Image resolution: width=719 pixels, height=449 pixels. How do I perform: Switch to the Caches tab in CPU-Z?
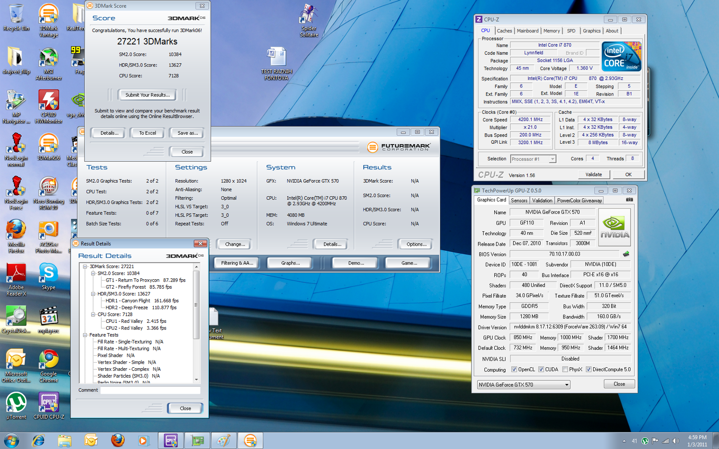[504, 31]
